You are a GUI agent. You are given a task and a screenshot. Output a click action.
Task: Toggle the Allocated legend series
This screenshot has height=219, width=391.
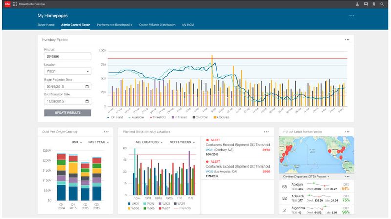(221, 117)
